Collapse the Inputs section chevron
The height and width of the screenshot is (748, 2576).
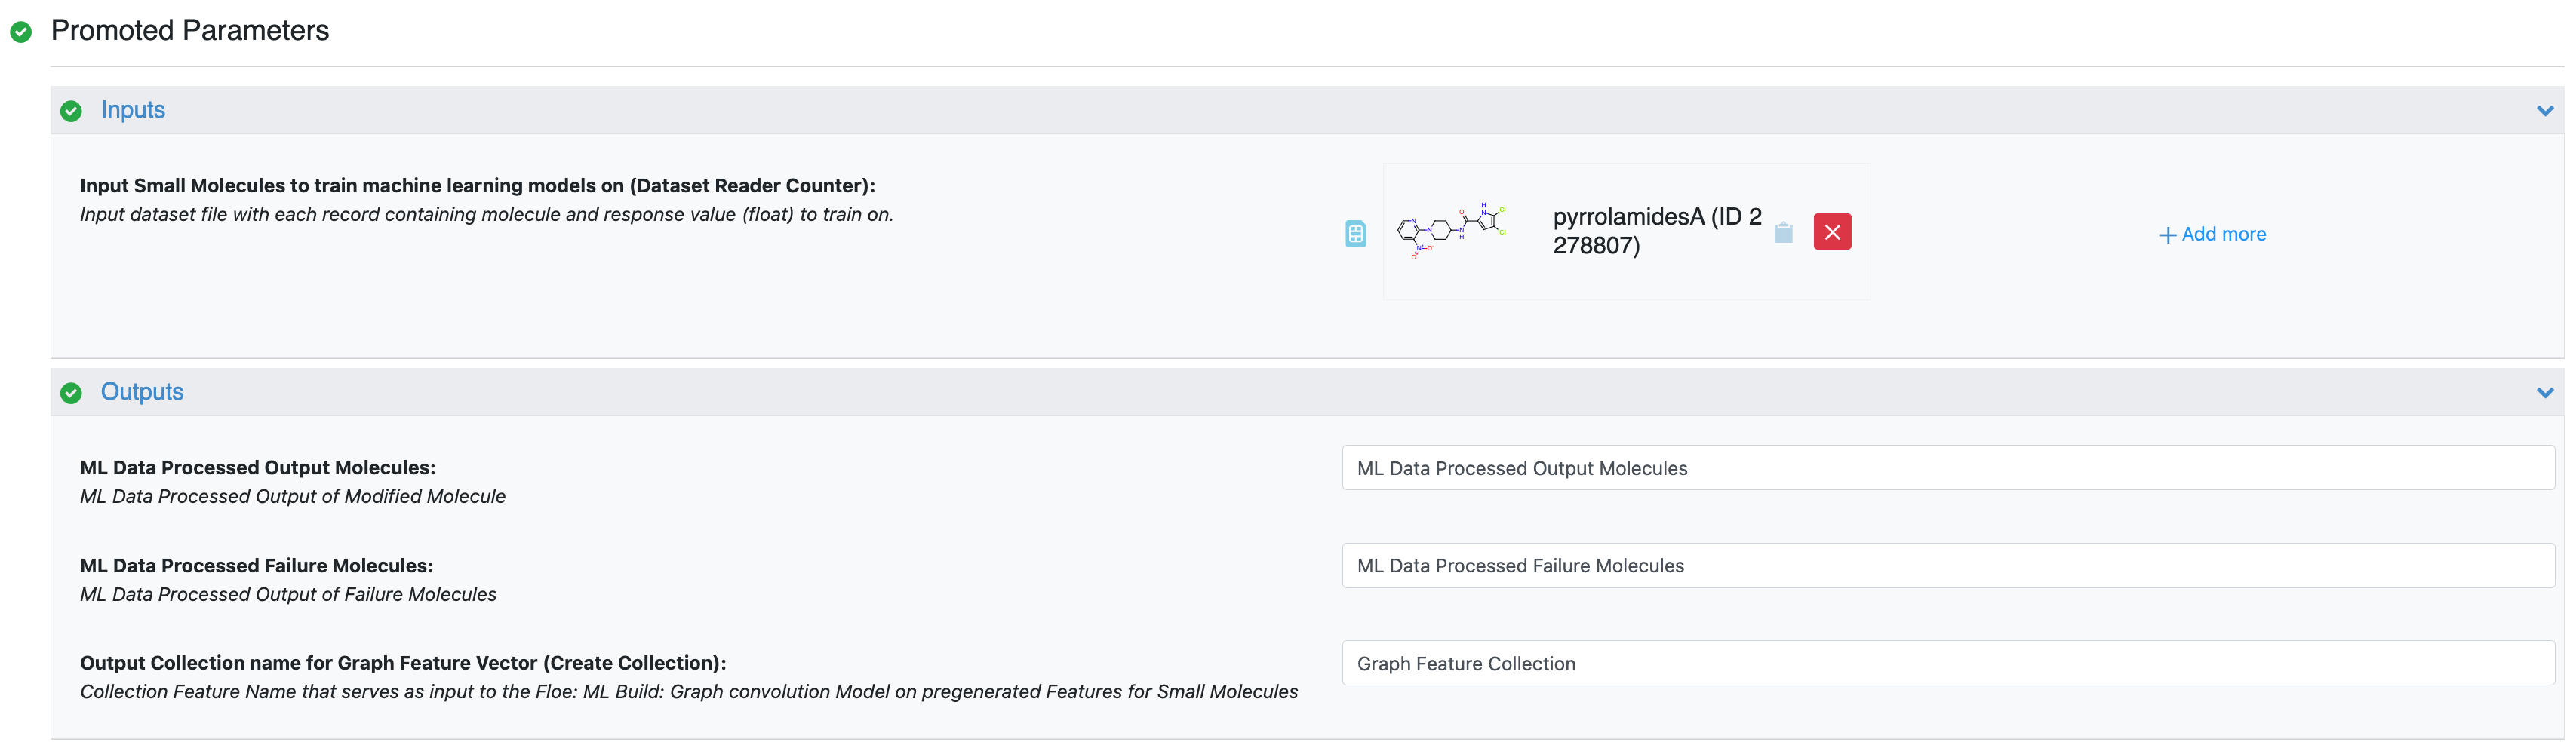pyautogui.click(x=2544, y=111)
